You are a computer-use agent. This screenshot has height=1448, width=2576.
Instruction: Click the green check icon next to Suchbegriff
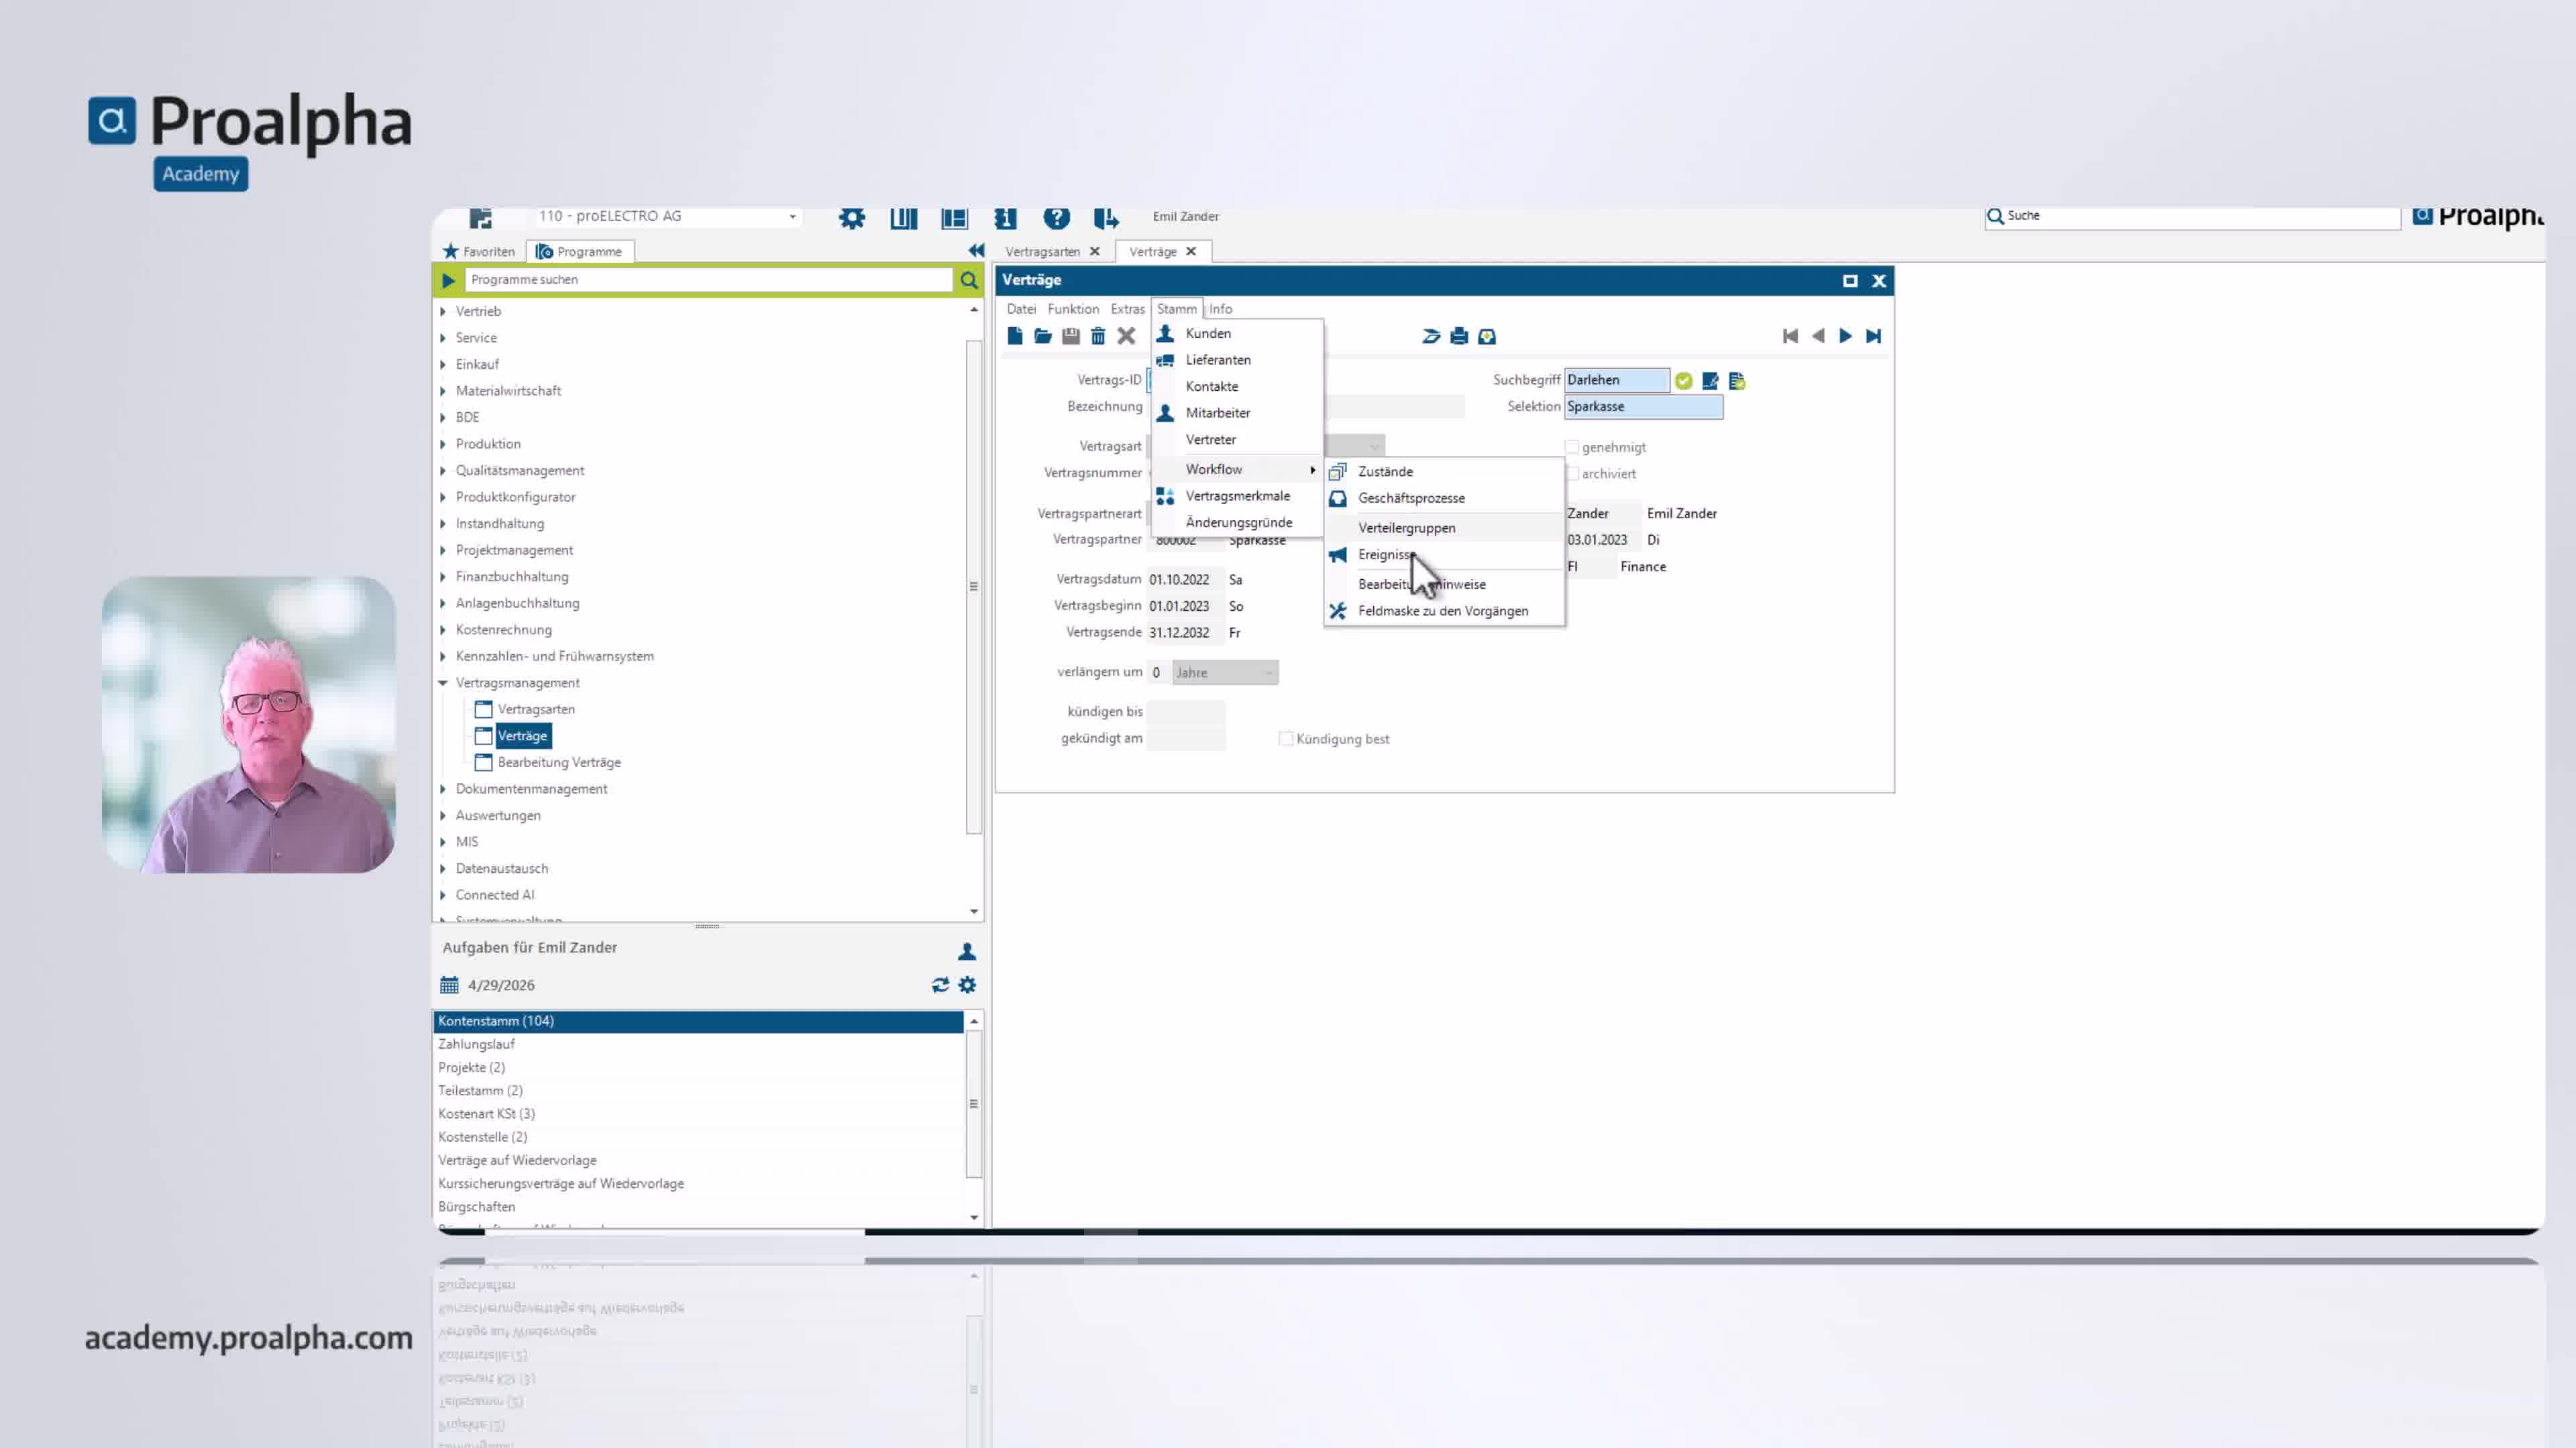click(x=1684, y=381)
